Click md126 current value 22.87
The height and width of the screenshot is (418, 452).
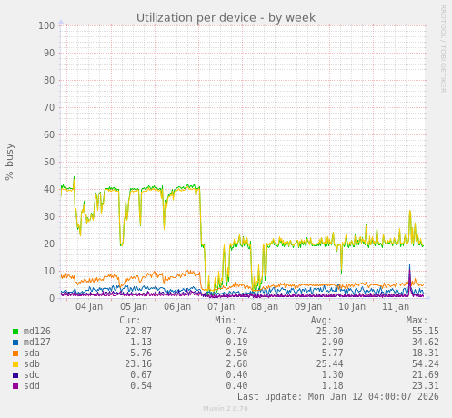(x=138, y=332)
